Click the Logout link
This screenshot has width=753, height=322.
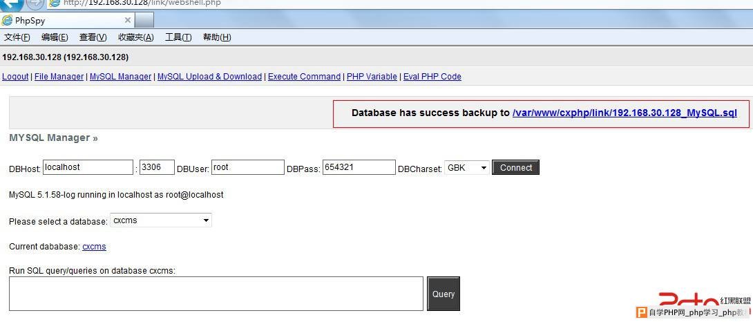(15, 77)
